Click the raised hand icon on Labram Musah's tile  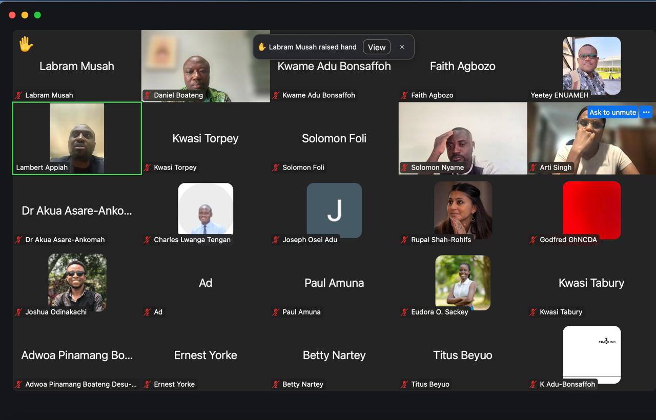(x=26, y=44)
